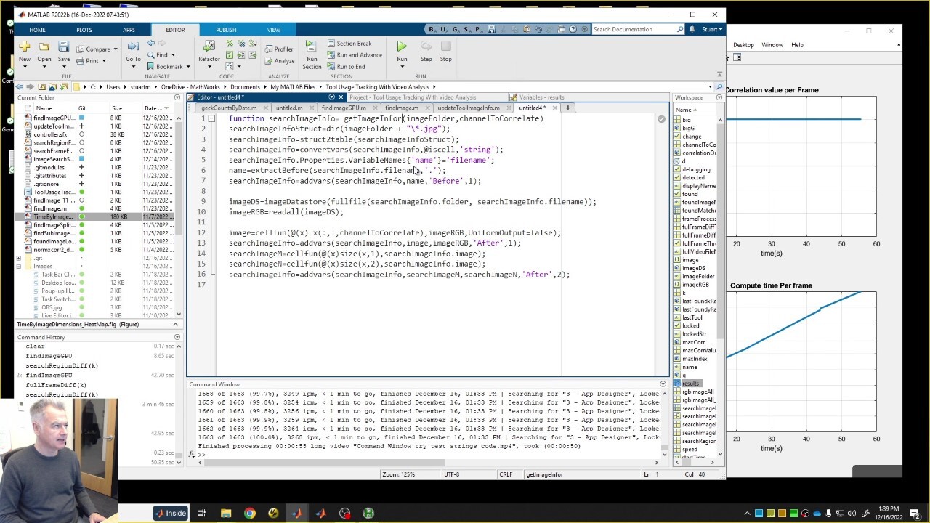Click the logical variable 'debugging' in Workspace
Viewport: 930px width, 523px height.
695,169
